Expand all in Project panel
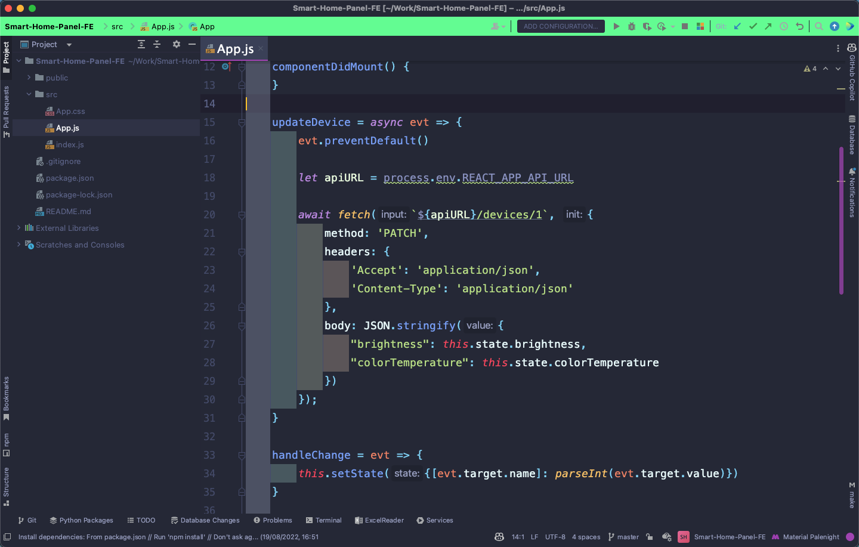This screenshot has width=859, height=547. pos(141,44)
